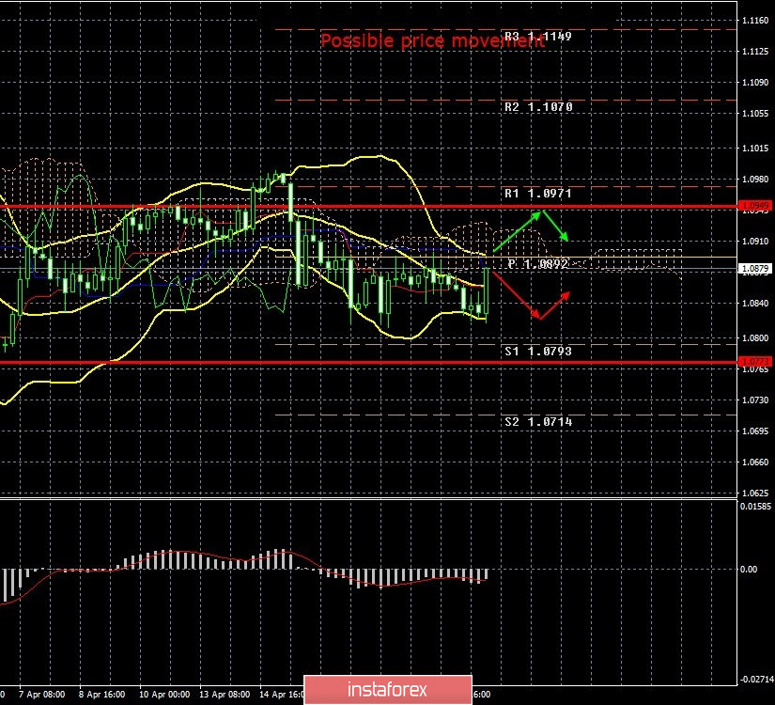This screenshot has height=705, width=775.
Task: Click the -0.02714 MACD scale value
Action: pyautogui.click(x=756, y=680)
